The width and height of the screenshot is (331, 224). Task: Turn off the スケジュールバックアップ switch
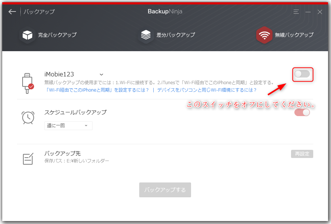(302, 112)
